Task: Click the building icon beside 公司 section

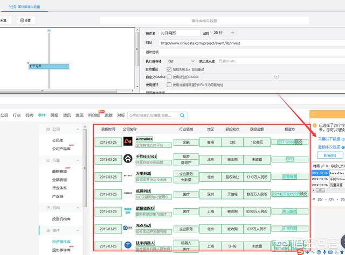Action: coord(48,129)
